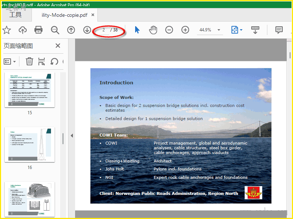Switch to the hand pan tool
Image resolution: width=293 pixels, height=219 pixels.
[x=153, y=30]
